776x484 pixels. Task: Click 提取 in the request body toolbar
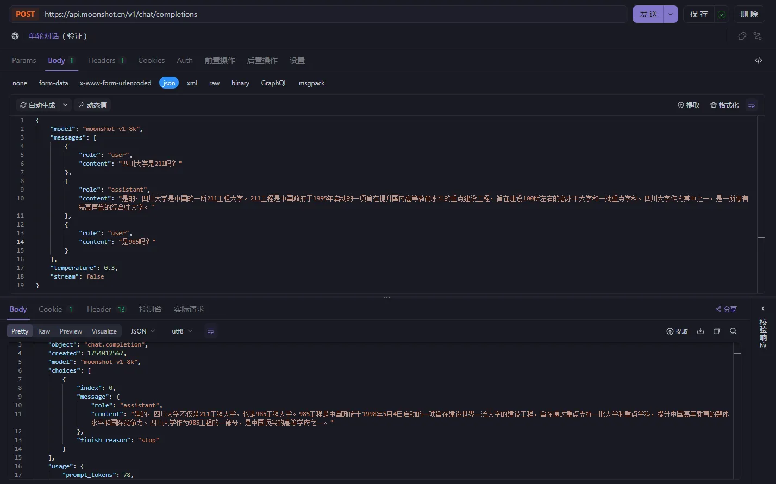point(689,105)
